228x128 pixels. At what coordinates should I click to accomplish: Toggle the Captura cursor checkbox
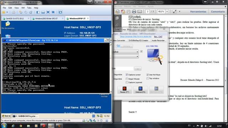[x=127, y=75]
